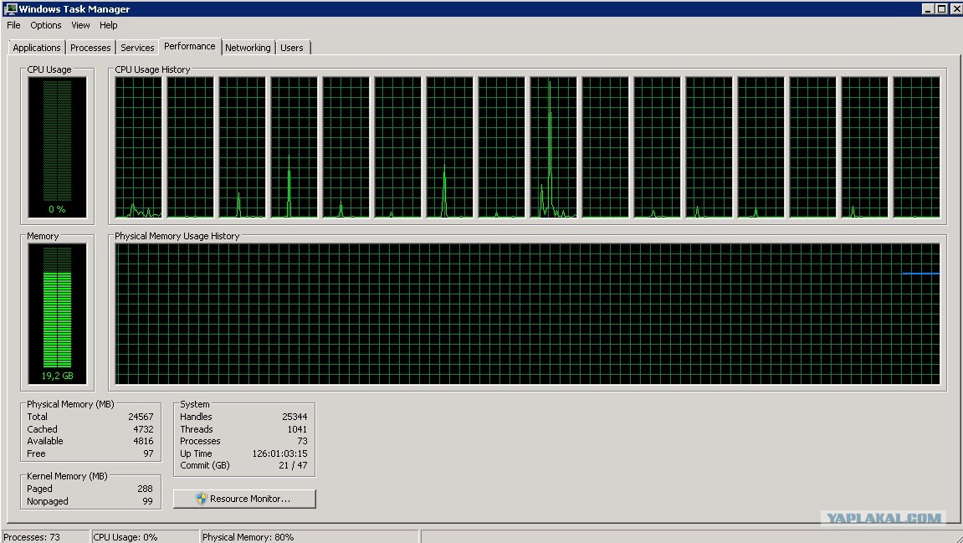
Task: Open the File menu
Action: tap(13, 25)
